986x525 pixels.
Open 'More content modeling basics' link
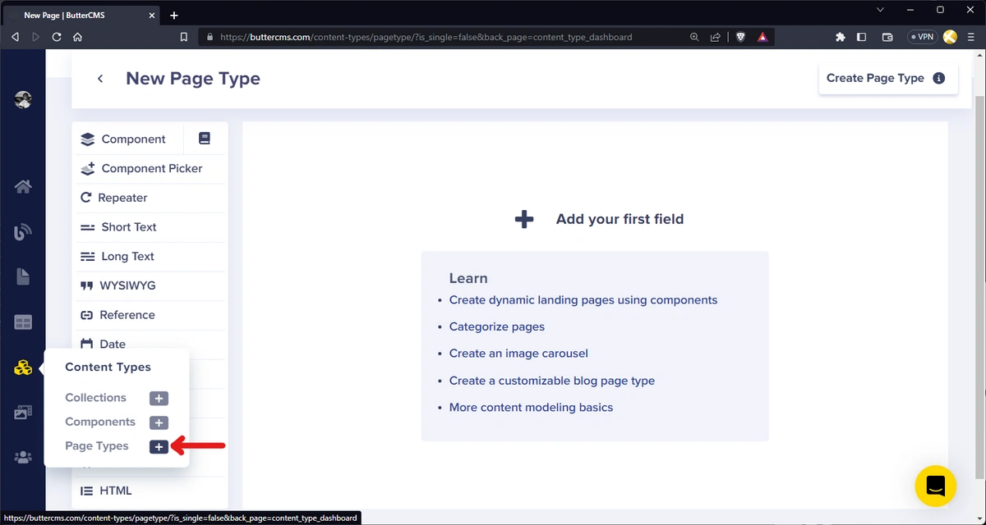pos(531,408)
